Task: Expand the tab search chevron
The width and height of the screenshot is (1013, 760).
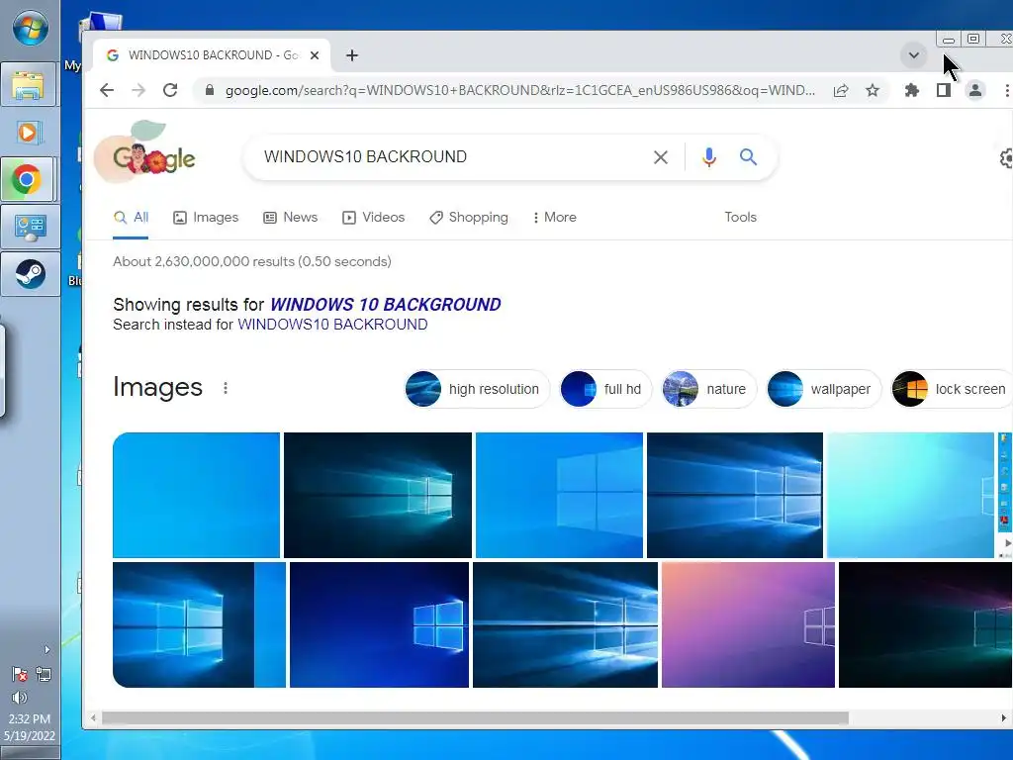Action: 913,55
